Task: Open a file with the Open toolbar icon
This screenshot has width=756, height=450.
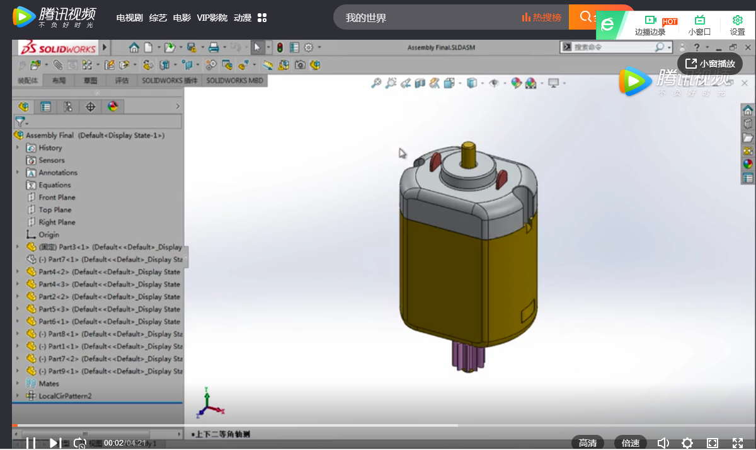Action: 169,47
